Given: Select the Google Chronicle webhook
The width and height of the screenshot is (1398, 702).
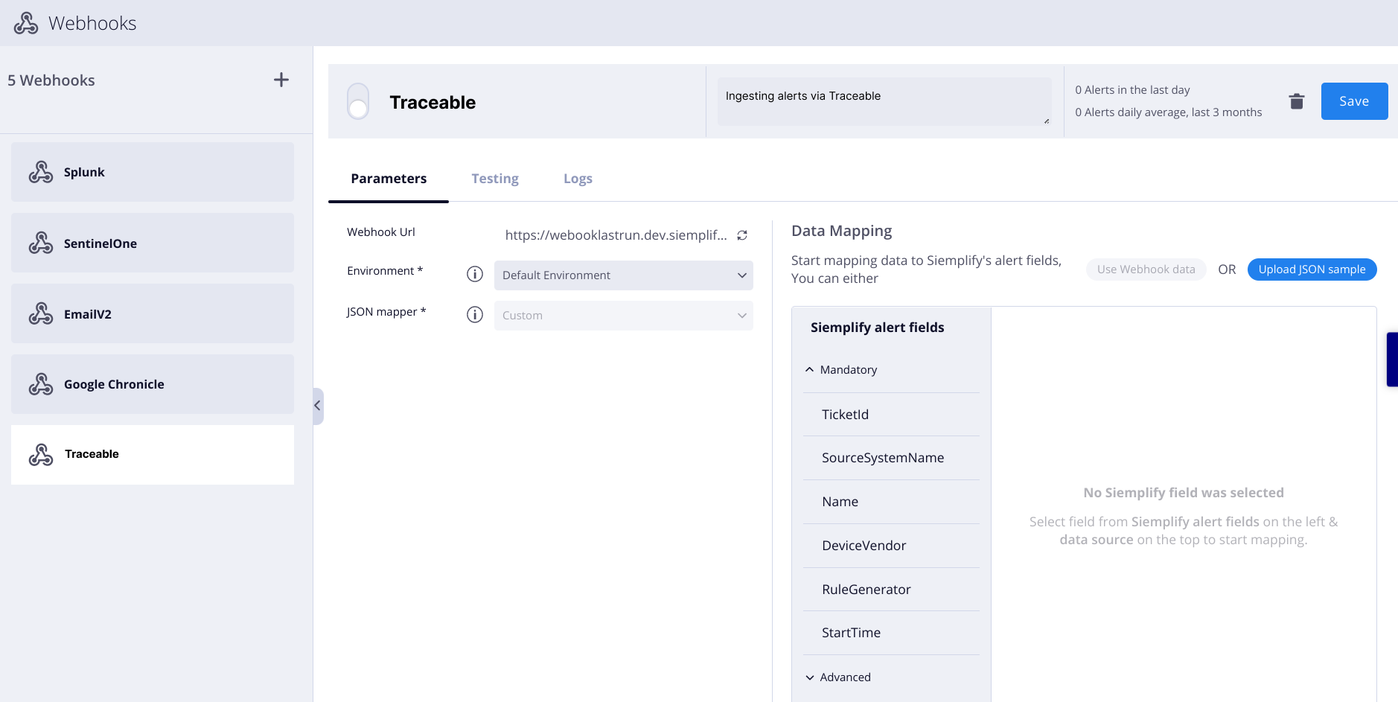Looking at the screenshot, I should pyautogui.click(x=153, y=384).
